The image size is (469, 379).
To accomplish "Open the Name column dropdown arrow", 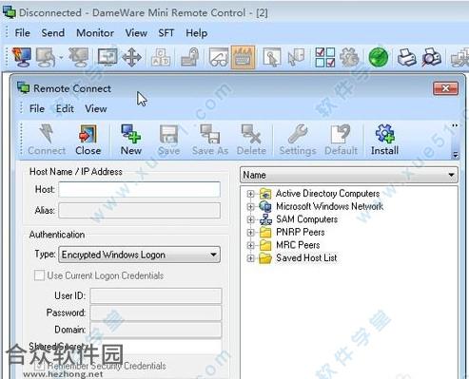I will click(x=451, y=175).
